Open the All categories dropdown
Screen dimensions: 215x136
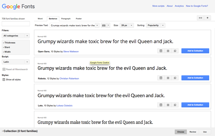coord(16,36)
